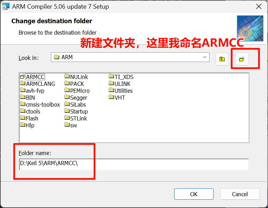
Task: Select the Flash folder
Action: coord(29,118)
